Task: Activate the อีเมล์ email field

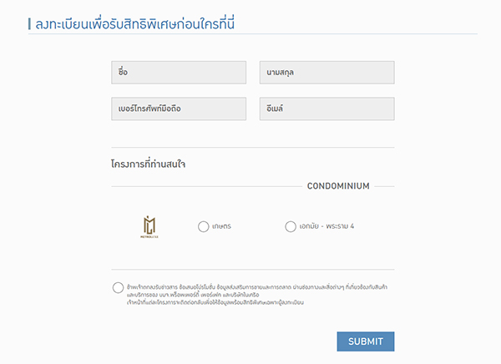Action: (326, 109)
